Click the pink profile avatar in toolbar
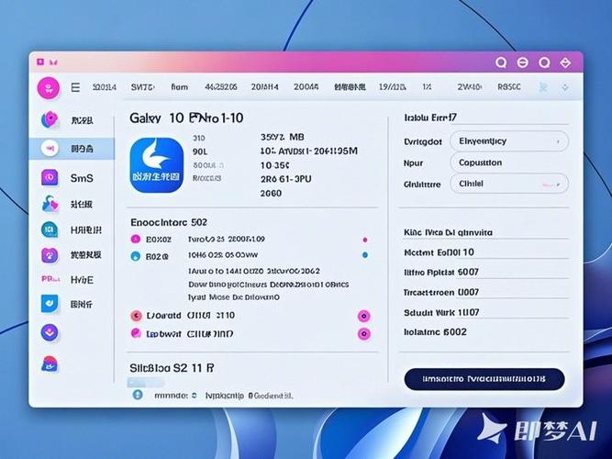The width and height of the screenshot is (612, 459). (x=49, y=88)
